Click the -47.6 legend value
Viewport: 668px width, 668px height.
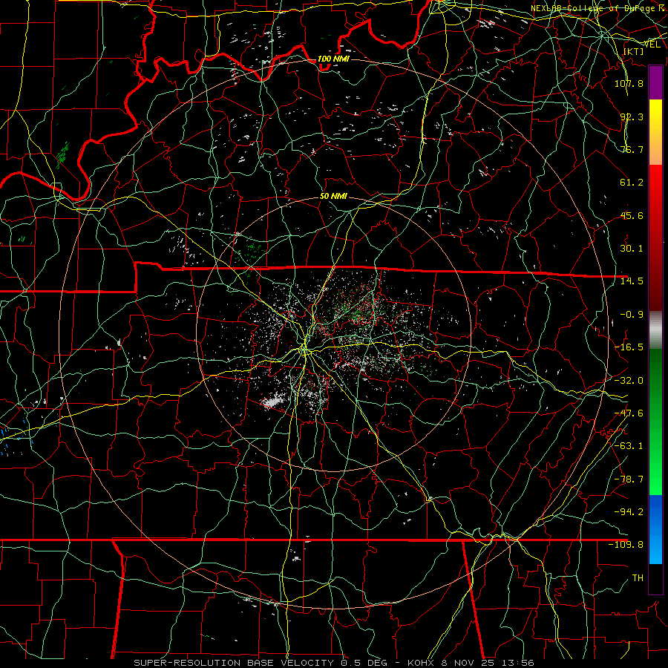(629, 413)
